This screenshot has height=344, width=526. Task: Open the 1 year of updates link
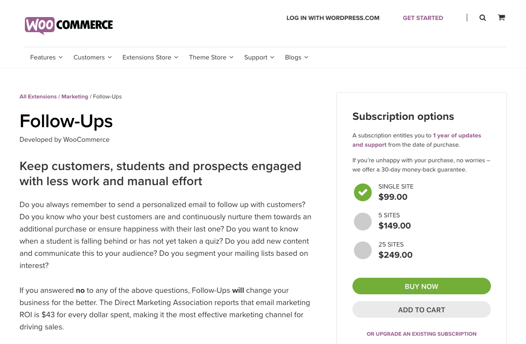[x=457, y=135]
